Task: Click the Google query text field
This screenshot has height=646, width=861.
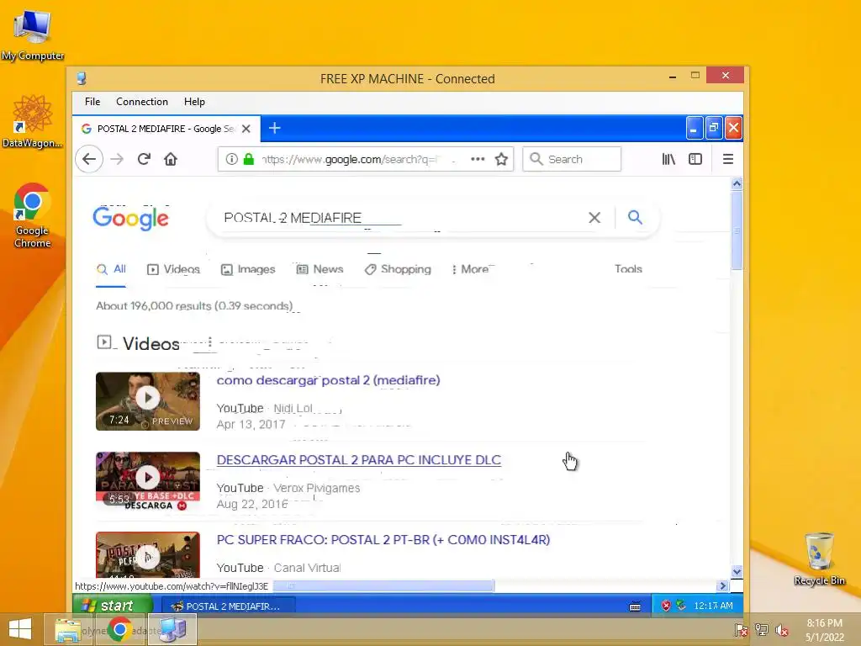Action: pyautogui.click(x=401, y=218)
